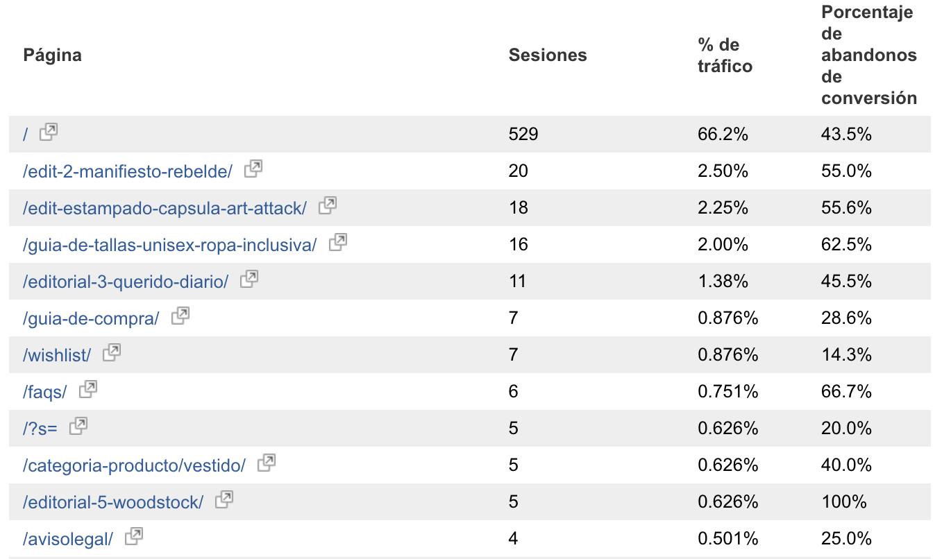
Task: Open the /edit-2-manifiesto-rebelde/ page link
Action: [x=128, y=171]
